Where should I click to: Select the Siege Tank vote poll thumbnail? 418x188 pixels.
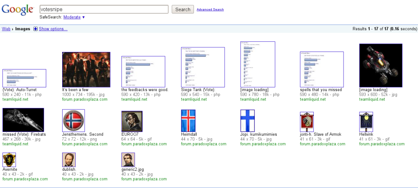(202, 67)
